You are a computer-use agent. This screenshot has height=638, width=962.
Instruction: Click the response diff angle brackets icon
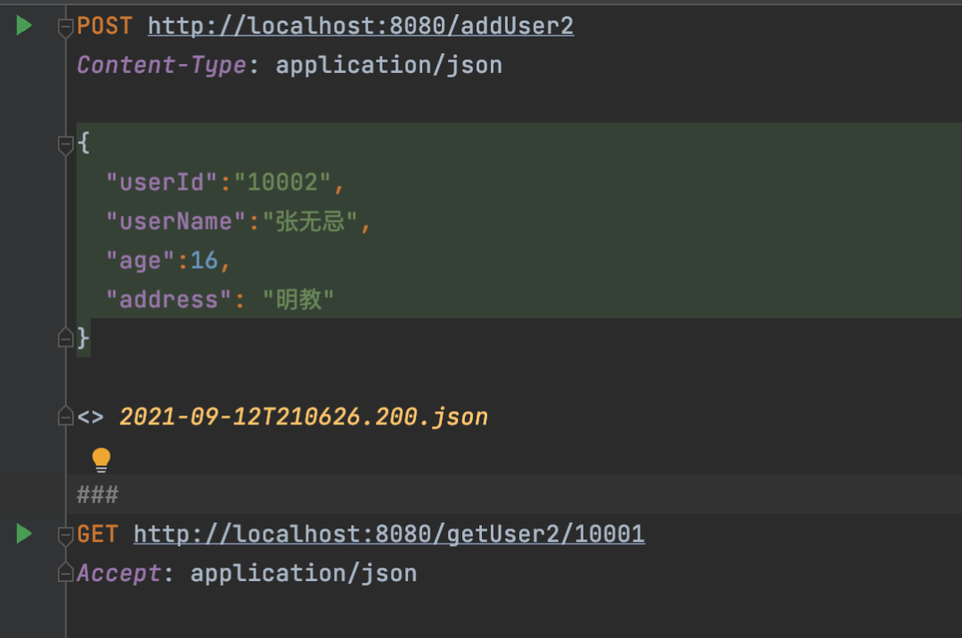[90, 417]
